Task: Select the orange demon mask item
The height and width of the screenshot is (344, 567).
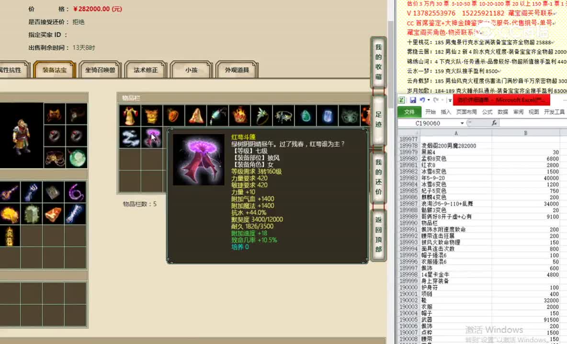Action: click(151, 116)
